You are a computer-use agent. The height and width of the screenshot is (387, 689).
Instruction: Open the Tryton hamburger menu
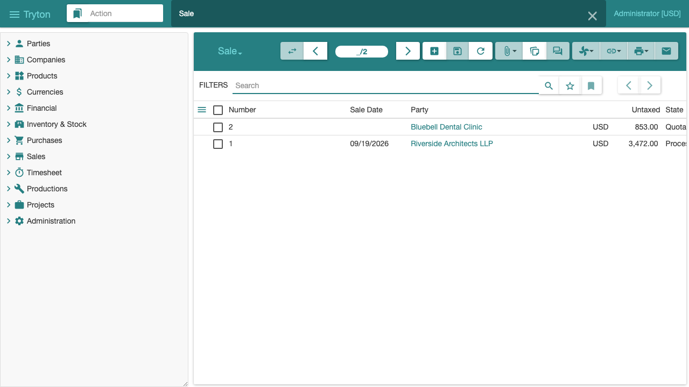(x=15, y=15)
